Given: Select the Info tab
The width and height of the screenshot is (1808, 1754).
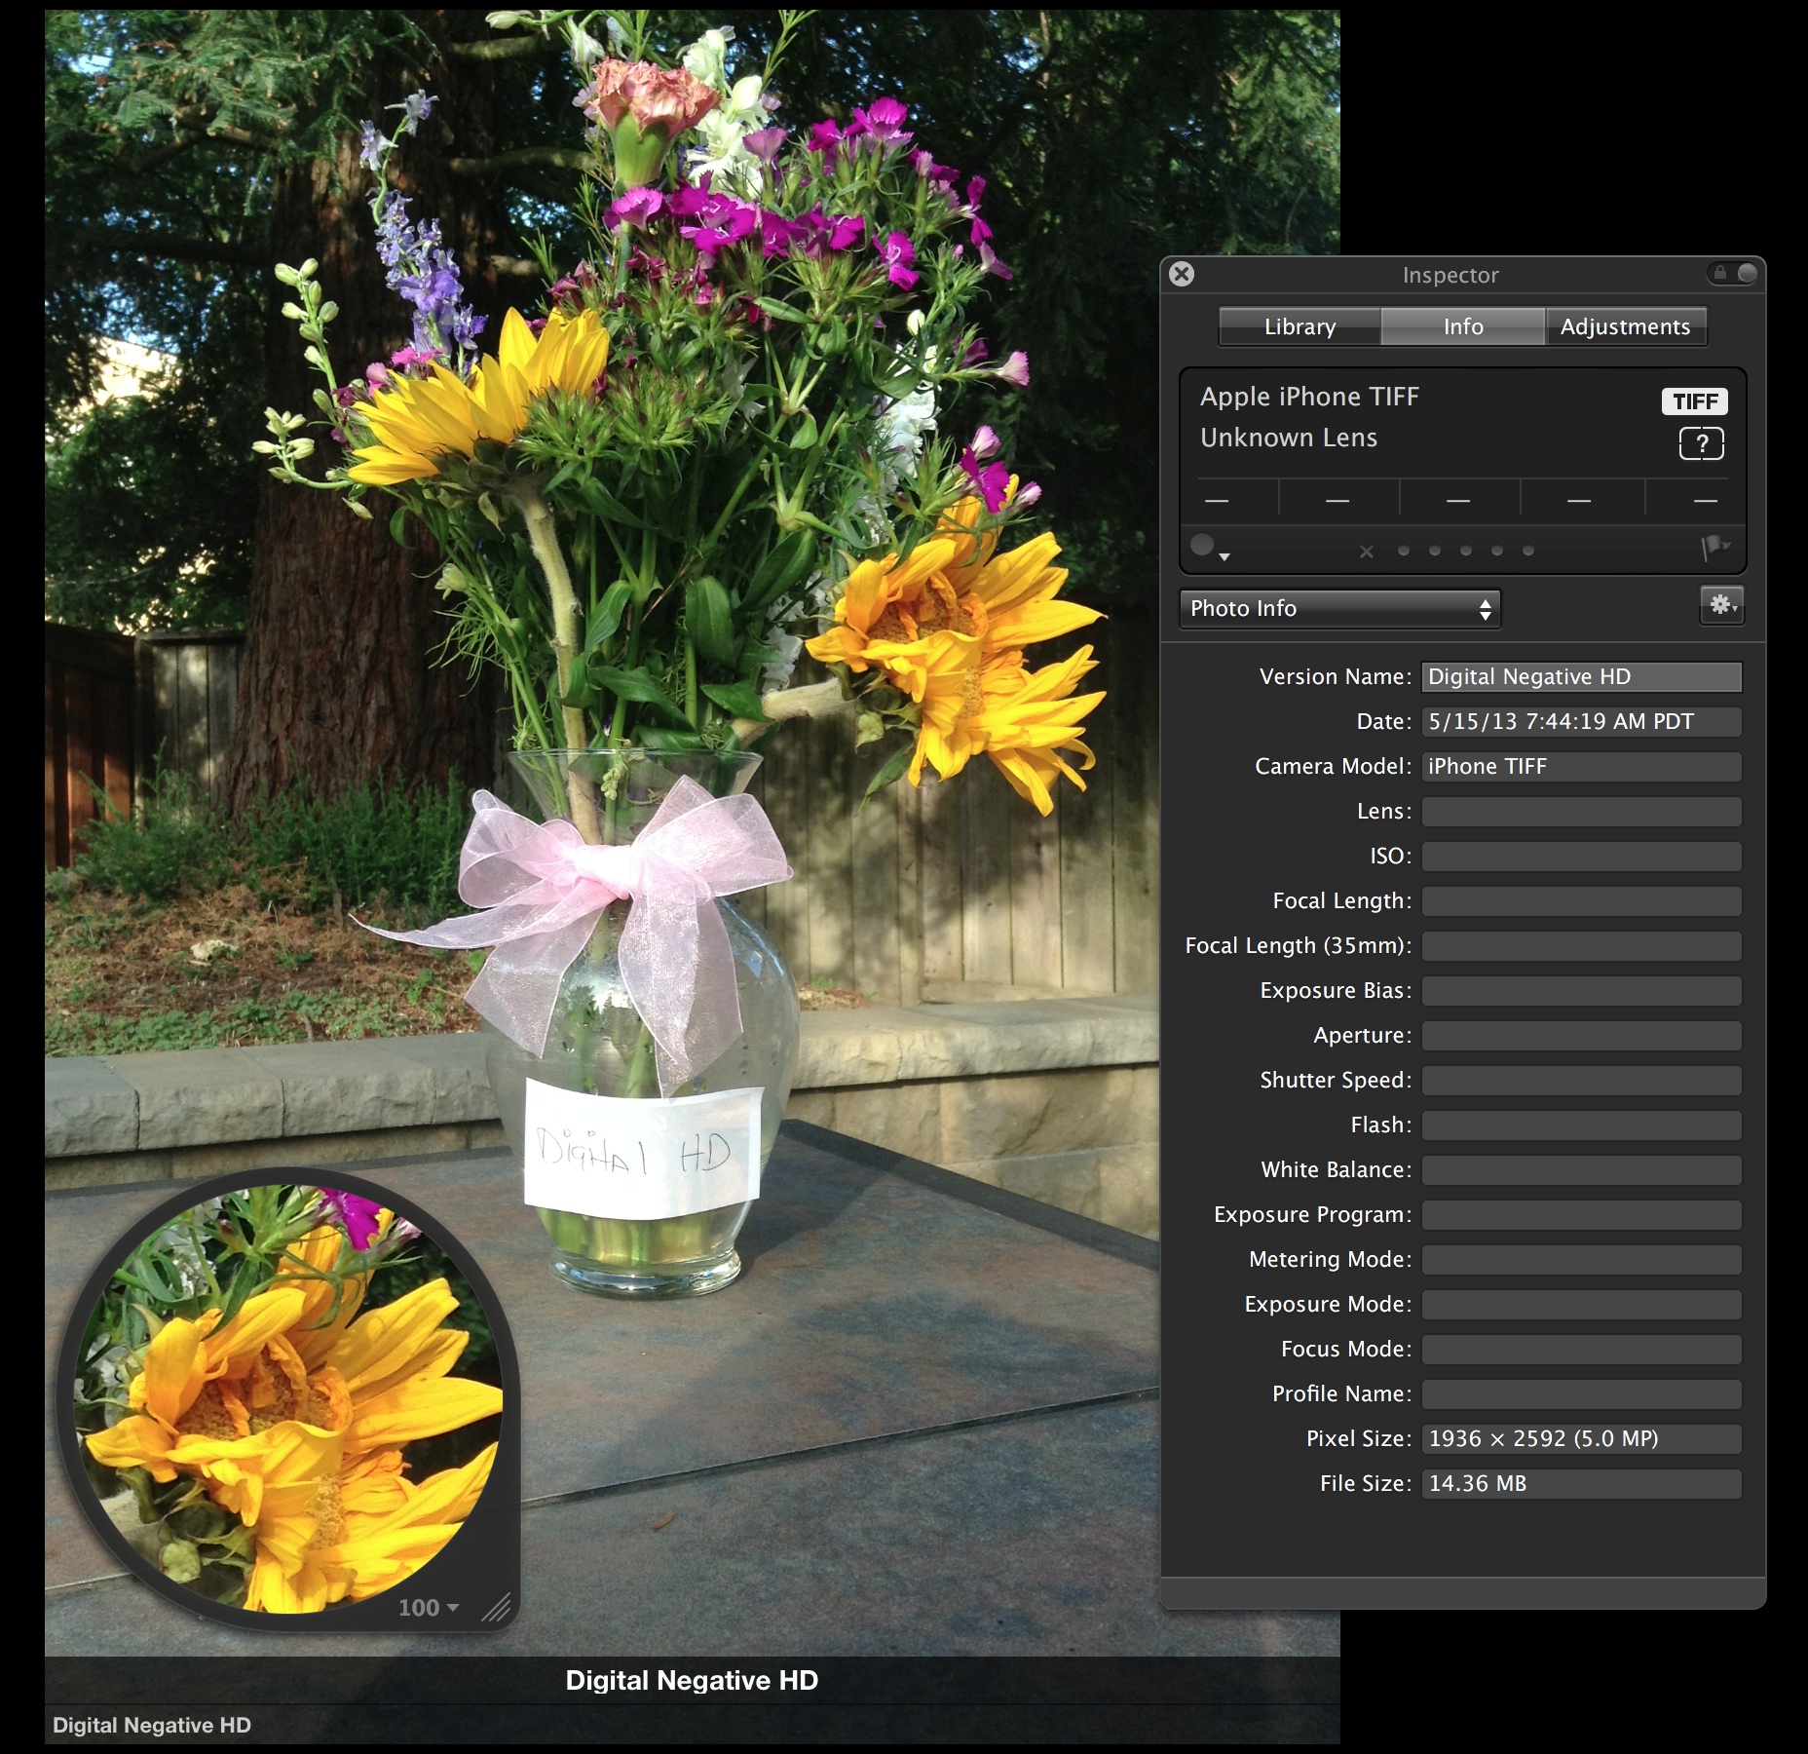Looking at the screenshot, I should 1462,327.
